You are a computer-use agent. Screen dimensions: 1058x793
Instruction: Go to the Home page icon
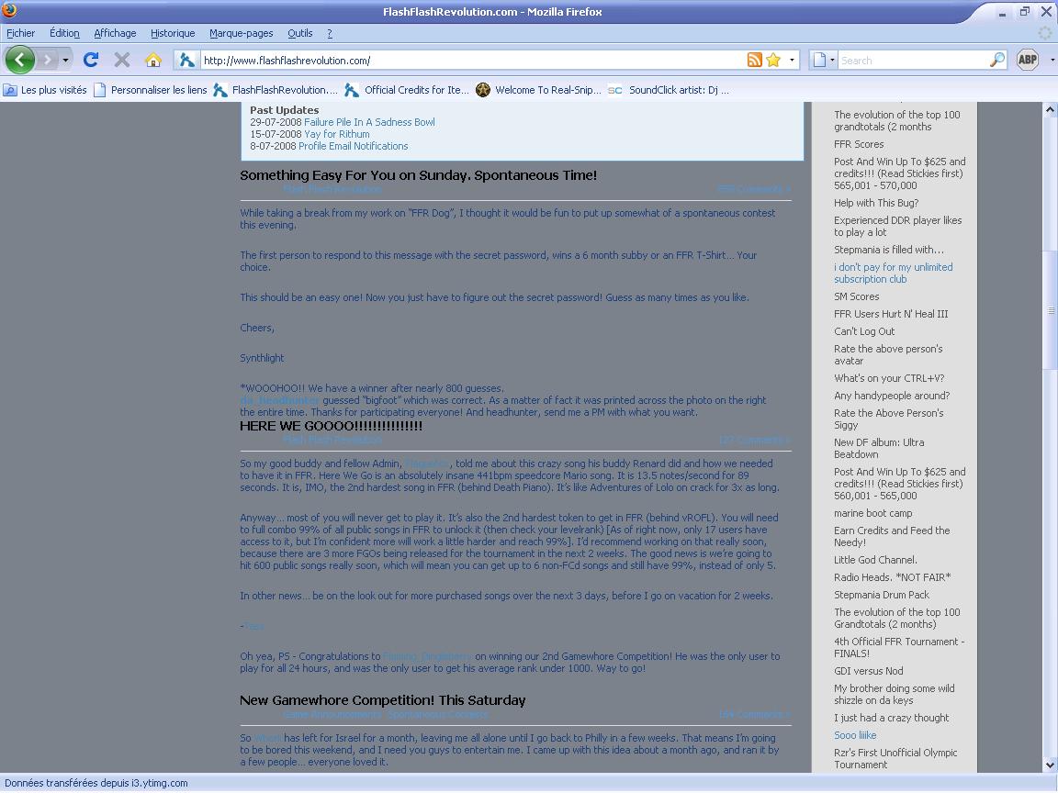click(153, 60)
